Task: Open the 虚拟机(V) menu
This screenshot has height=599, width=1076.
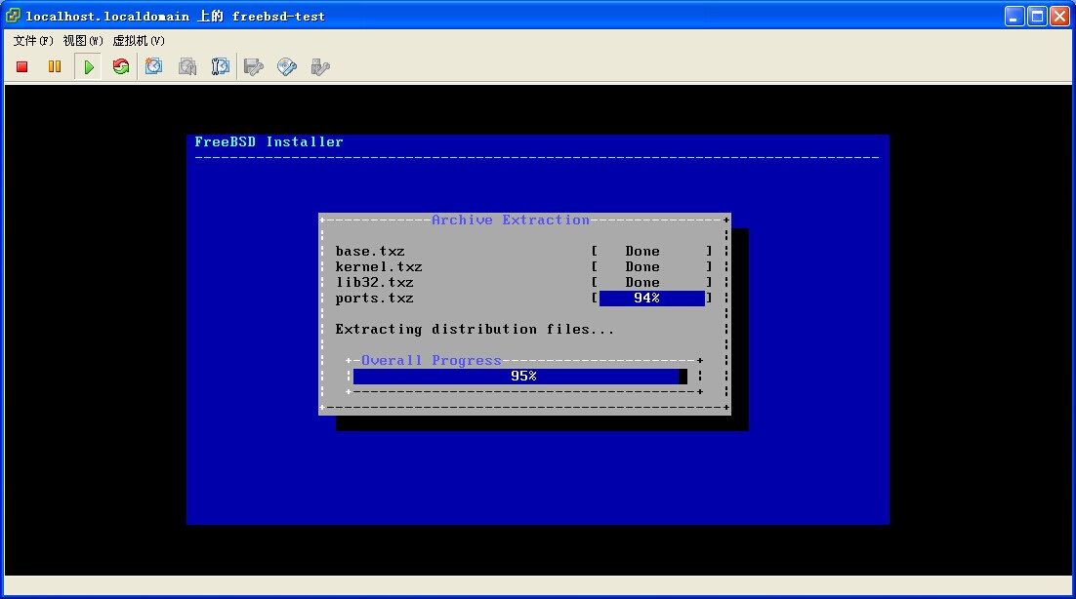Action: click(139, 41)
